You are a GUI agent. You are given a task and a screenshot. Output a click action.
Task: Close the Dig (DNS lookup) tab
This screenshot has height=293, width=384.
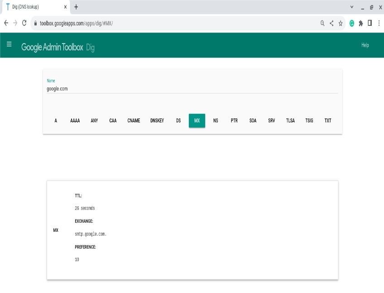click(x=65, y=7)
